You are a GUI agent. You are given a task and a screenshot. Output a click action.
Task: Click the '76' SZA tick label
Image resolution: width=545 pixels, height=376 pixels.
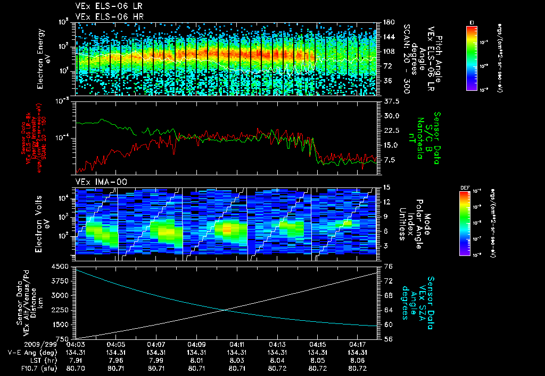[388, 267]
